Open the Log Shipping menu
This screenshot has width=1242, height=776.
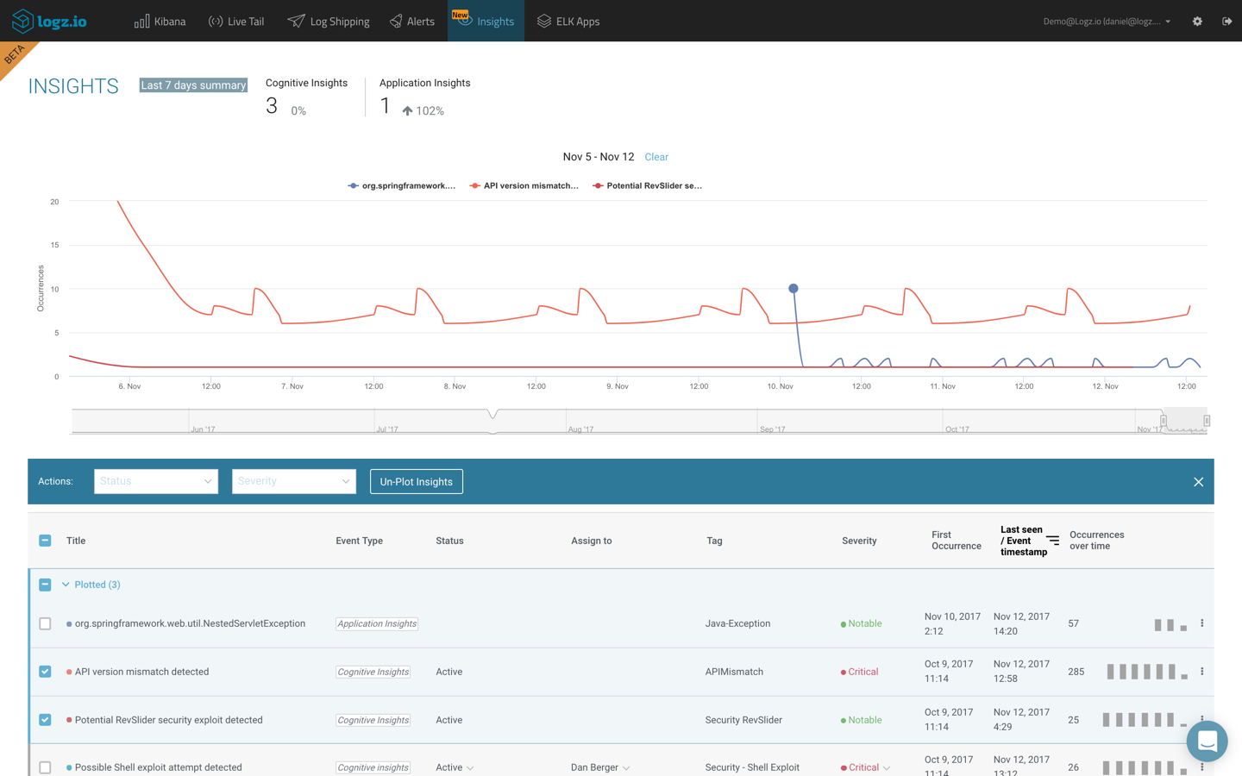pyautogui.click(x=329, y=21)
